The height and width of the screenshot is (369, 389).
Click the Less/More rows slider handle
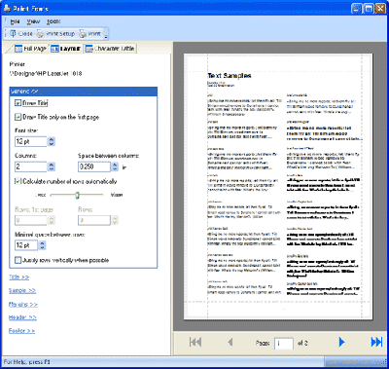77,195
